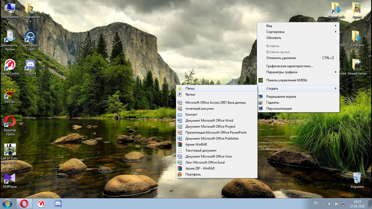Expand Параметры графики submenu
Screen dimensions: 372x209
click(298, 72)
